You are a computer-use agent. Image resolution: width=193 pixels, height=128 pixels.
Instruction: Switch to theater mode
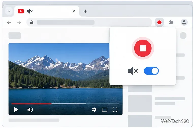[x=105, y=110]
